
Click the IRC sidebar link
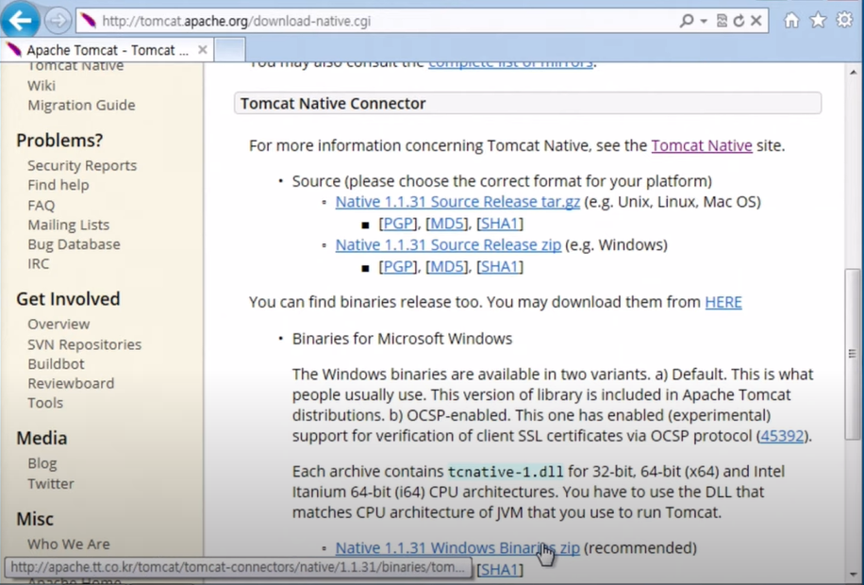[x=38, y=263]
